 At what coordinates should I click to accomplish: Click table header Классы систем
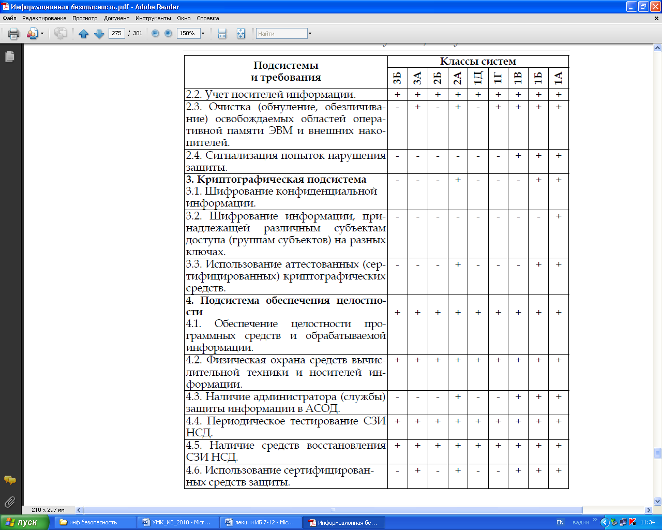[478, 61]
